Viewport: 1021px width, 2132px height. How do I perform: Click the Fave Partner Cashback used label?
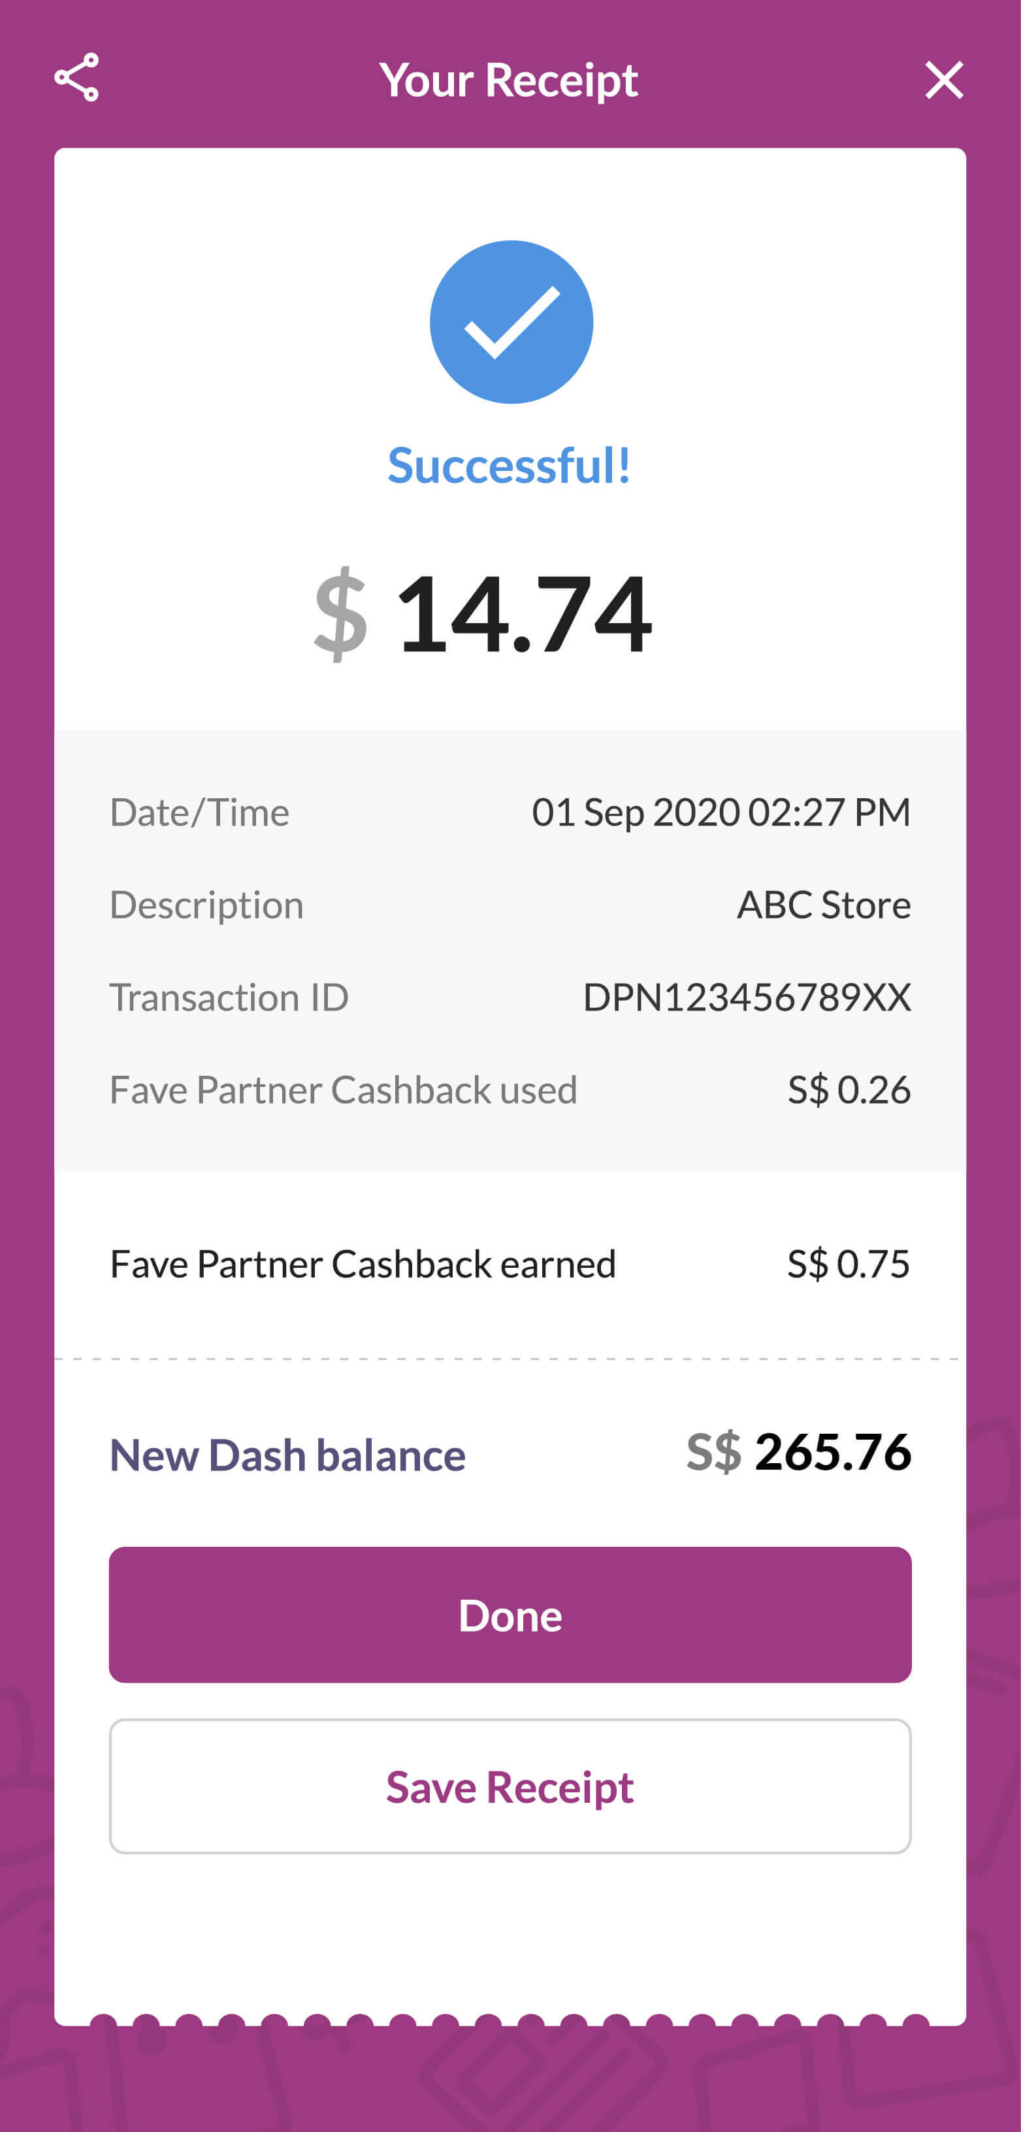[344, 1090]
